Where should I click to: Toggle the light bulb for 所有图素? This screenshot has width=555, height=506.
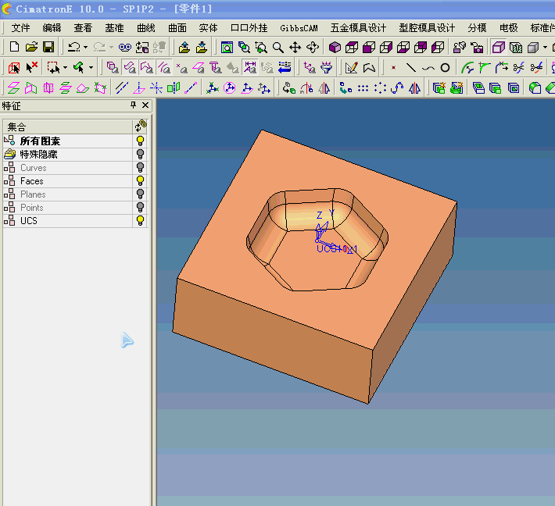140,141
